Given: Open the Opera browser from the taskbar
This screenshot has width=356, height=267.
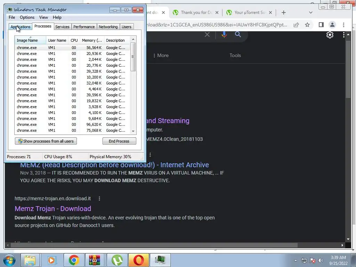Looking at the screenshot, I should [x=138, y=260].
